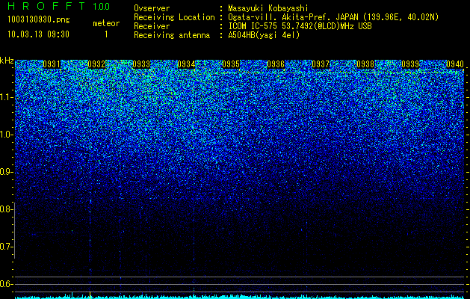Click the 0931 time marker
The height and width of the screenshot is (299, 470).
(52, 64)
